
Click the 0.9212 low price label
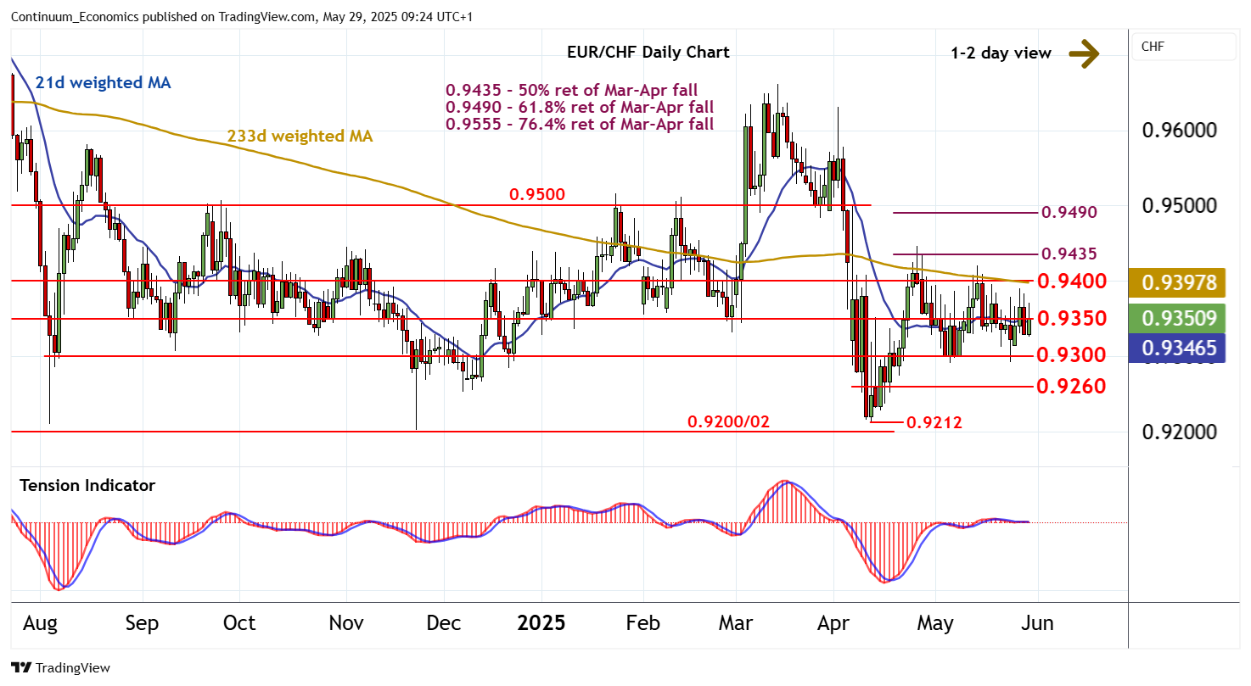(x=934, y=422)
